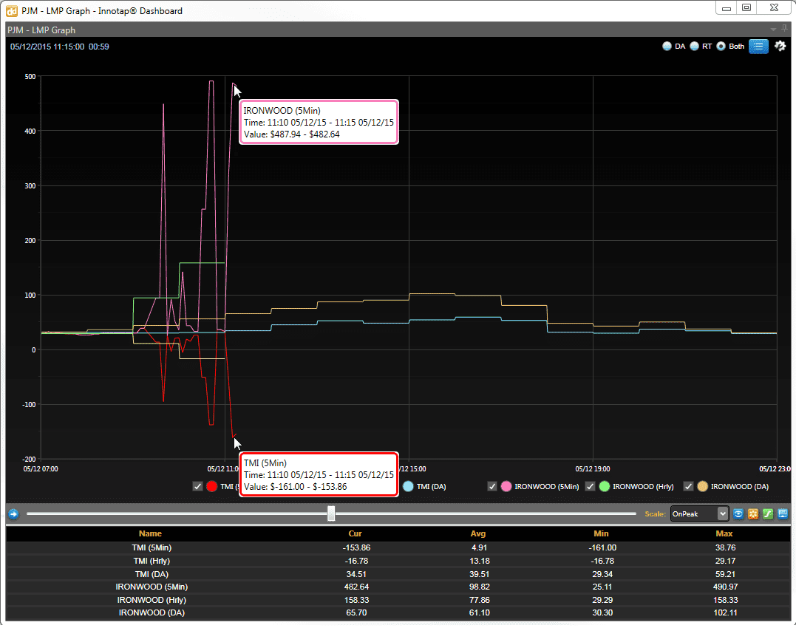Screen dimensions: 796x628
Task: Click the IRONWOOD (5Min) tooltip box
Action: point(319,122)
